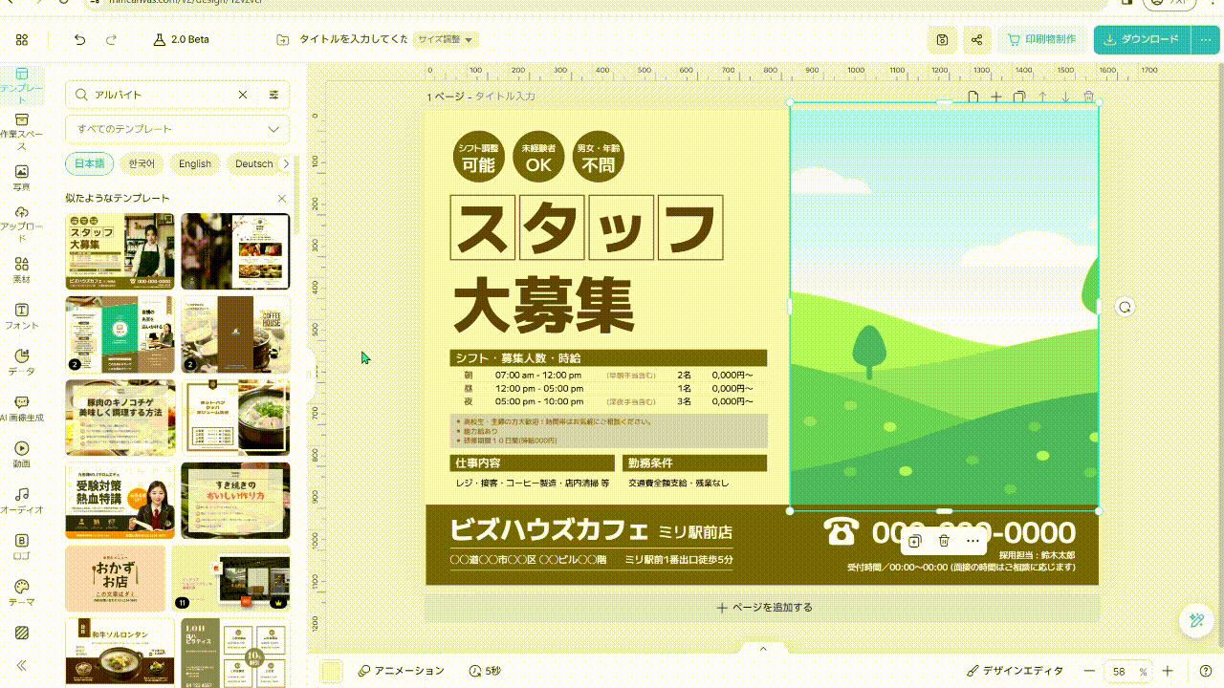This screenshot has width=1224, height=688.
Task: Delete the page with trash icon
Action: (1088, 97)
